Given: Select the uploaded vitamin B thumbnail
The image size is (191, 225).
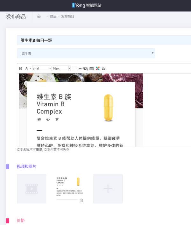Looking at the screenshot, I should click(x=70, y=186).
